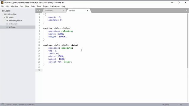The width and height of the screenshot is (189, 106).
Task: Go to previous tab with left arrow
Action: click(38, 11)
